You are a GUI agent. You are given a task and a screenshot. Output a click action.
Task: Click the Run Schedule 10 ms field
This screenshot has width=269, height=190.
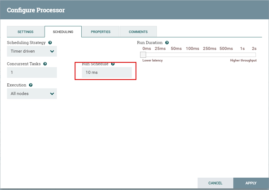[x=107, y=72]
